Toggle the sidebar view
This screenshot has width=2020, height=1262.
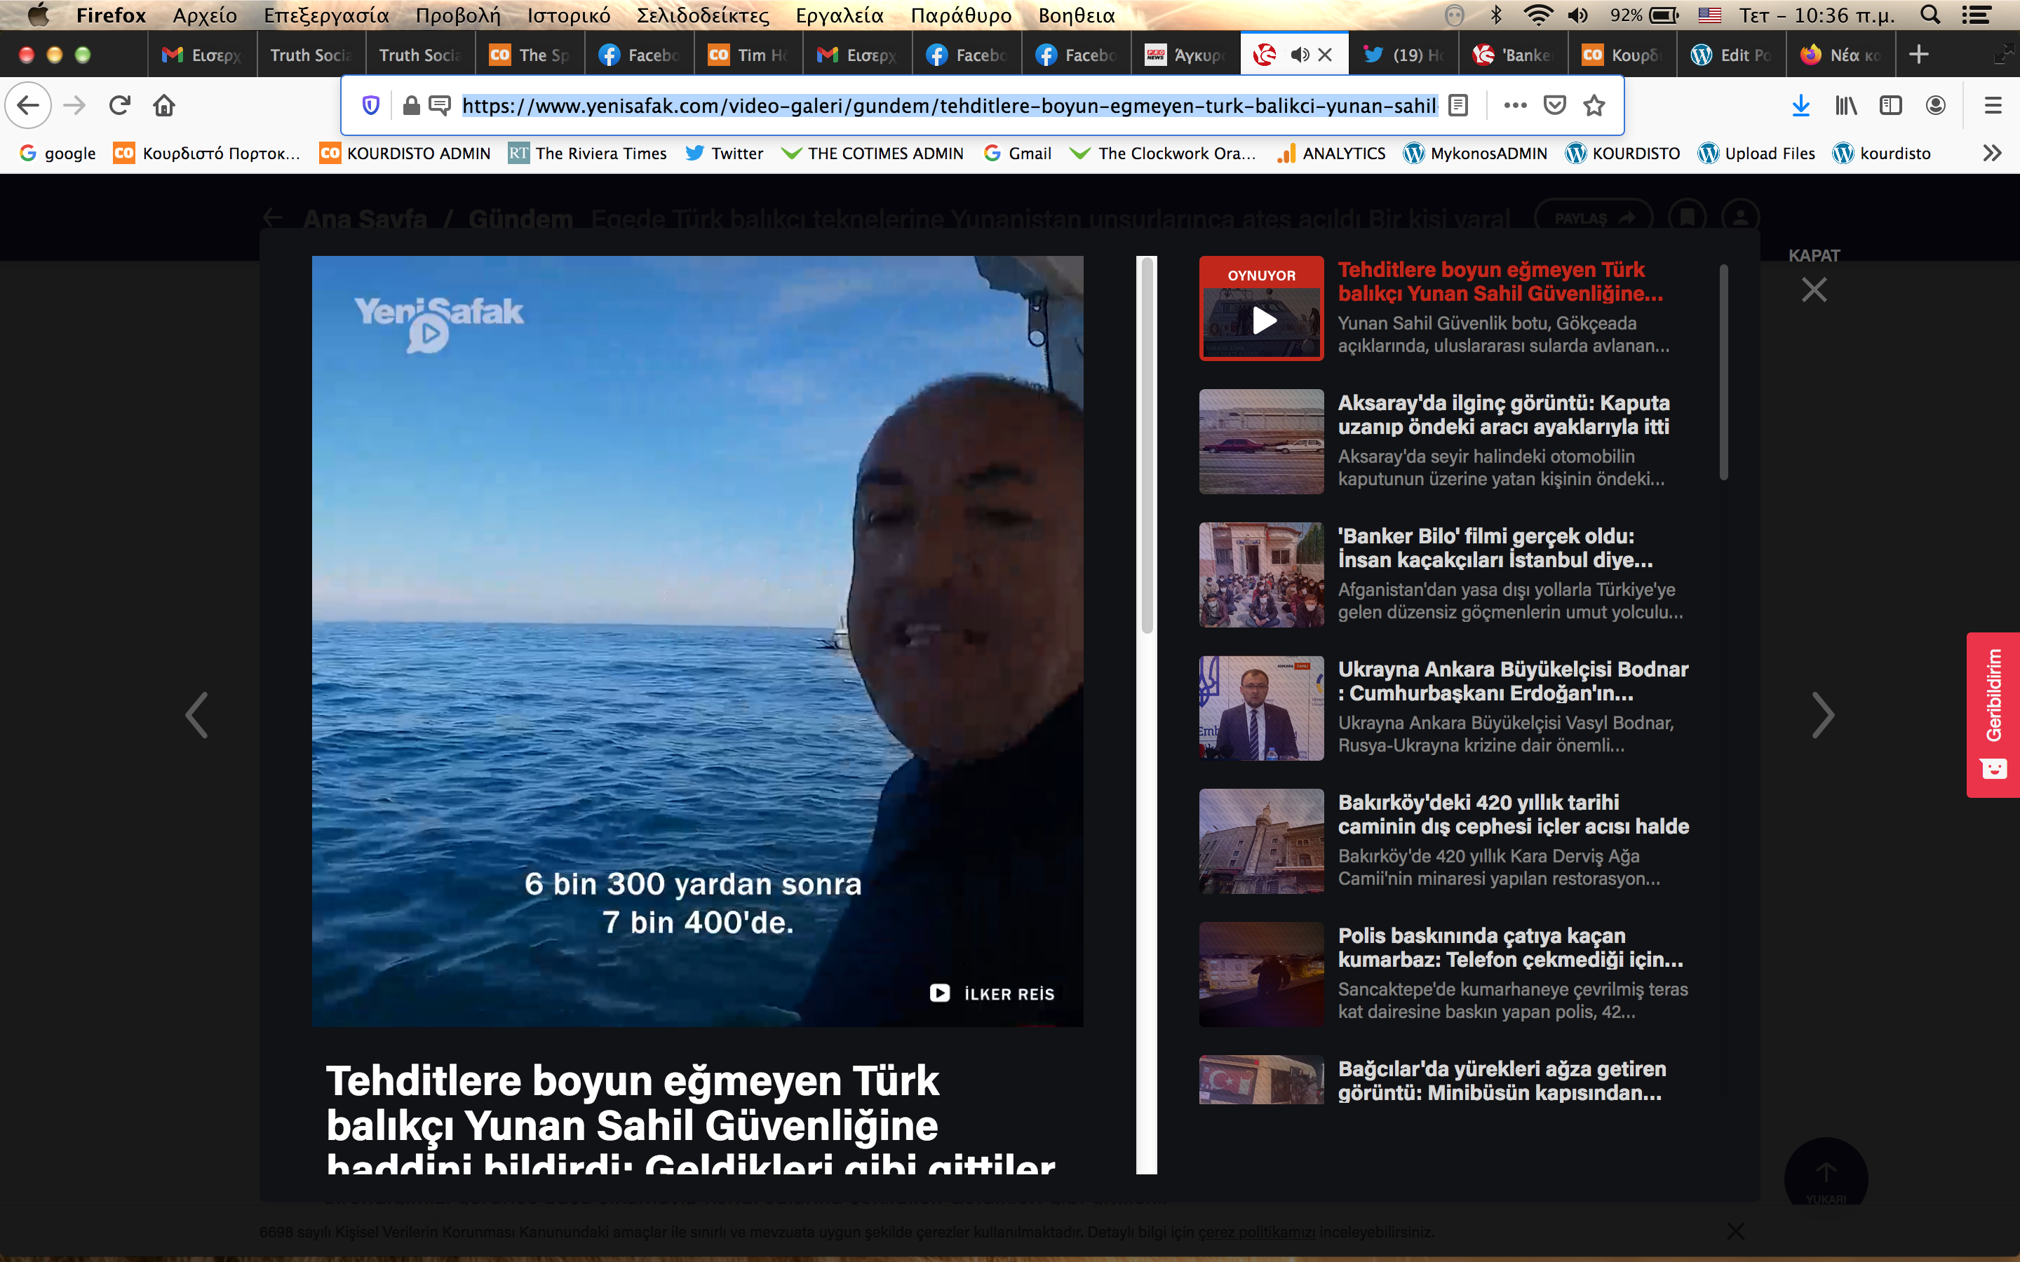pos(1890,105)
